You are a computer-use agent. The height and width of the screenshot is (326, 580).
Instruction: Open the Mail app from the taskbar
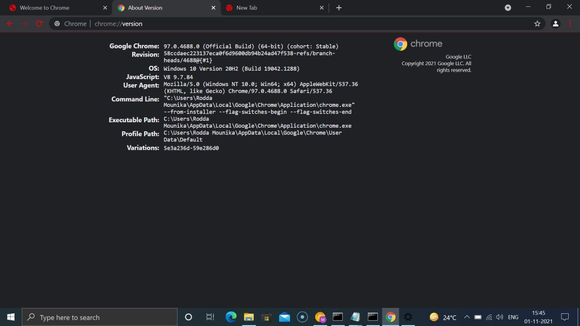click(x=285, y=317)
